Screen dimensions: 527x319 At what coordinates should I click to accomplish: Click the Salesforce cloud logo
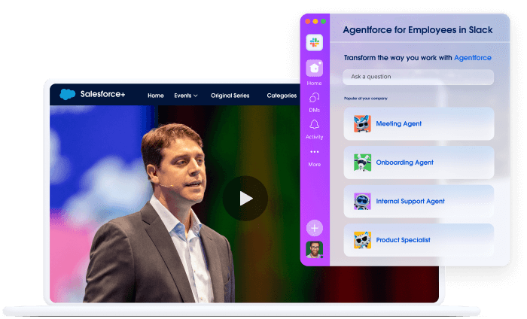coord(68,94)
